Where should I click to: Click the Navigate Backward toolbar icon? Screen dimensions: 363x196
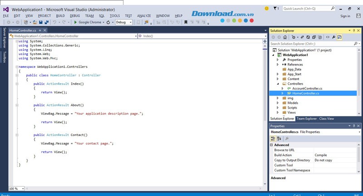(9, 22)
